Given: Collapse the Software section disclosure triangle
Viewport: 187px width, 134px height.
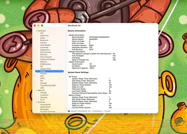Looking at the screenshot, I should 36,102.
